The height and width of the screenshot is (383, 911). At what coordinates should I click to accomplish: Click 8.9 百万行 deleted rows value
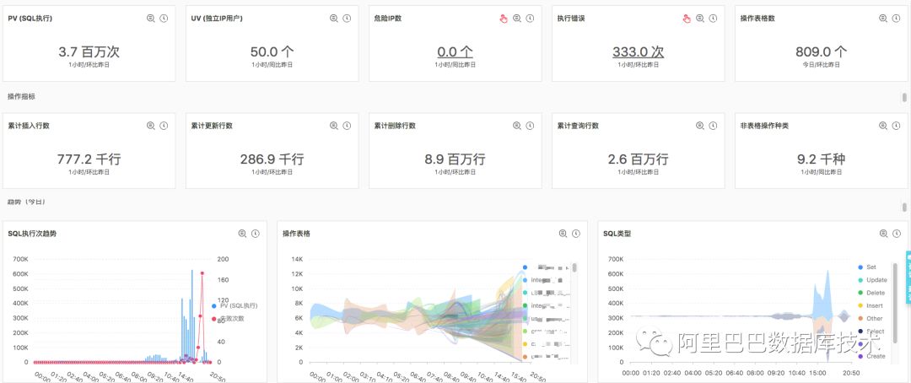pyautogui.click(x=455, y=159)
